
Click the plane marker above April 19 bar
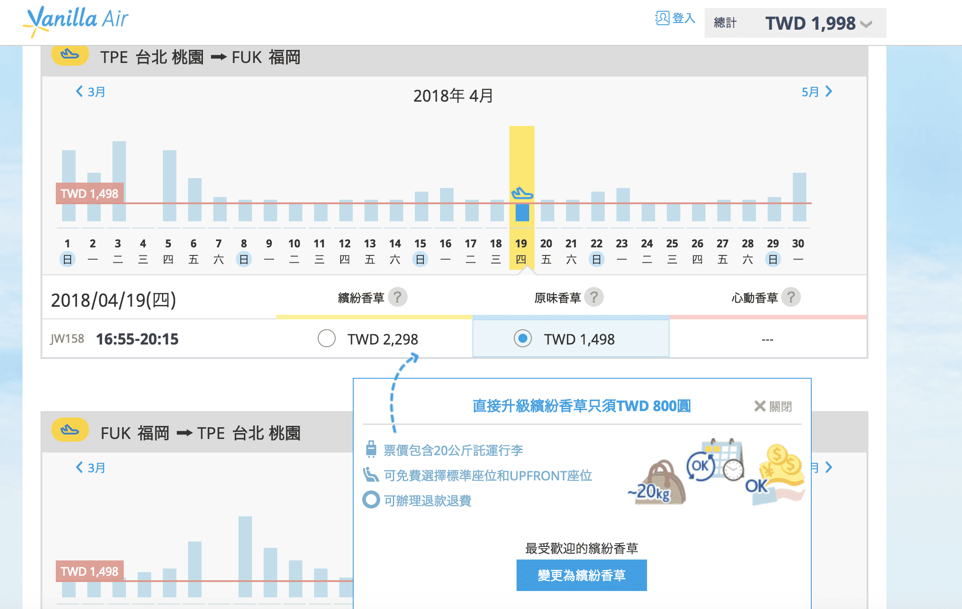[522, 193]
